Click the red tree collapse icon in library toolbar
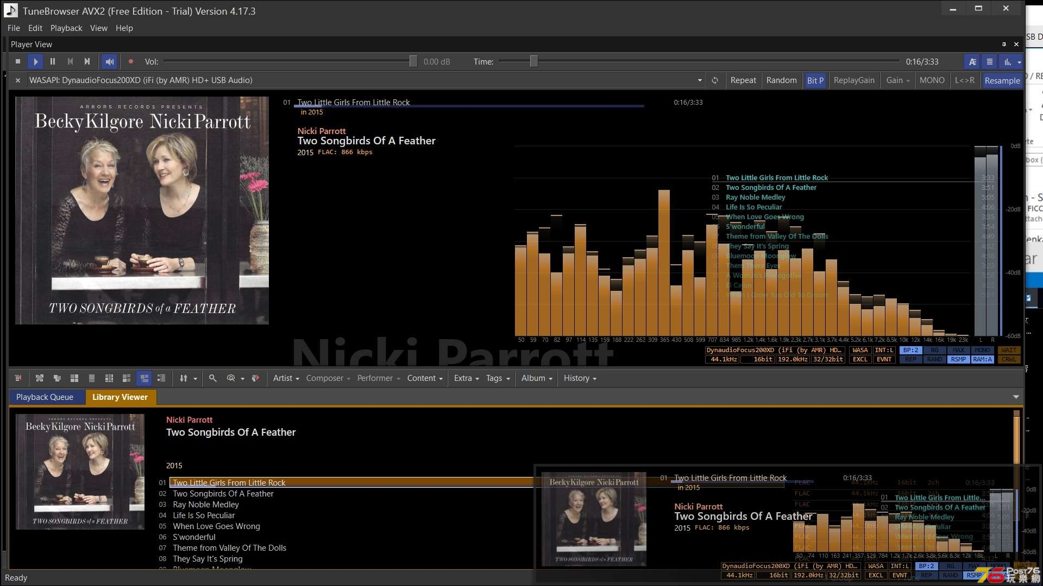The width and height of the screenshot is (1043, 586). (x=18, y=378)
